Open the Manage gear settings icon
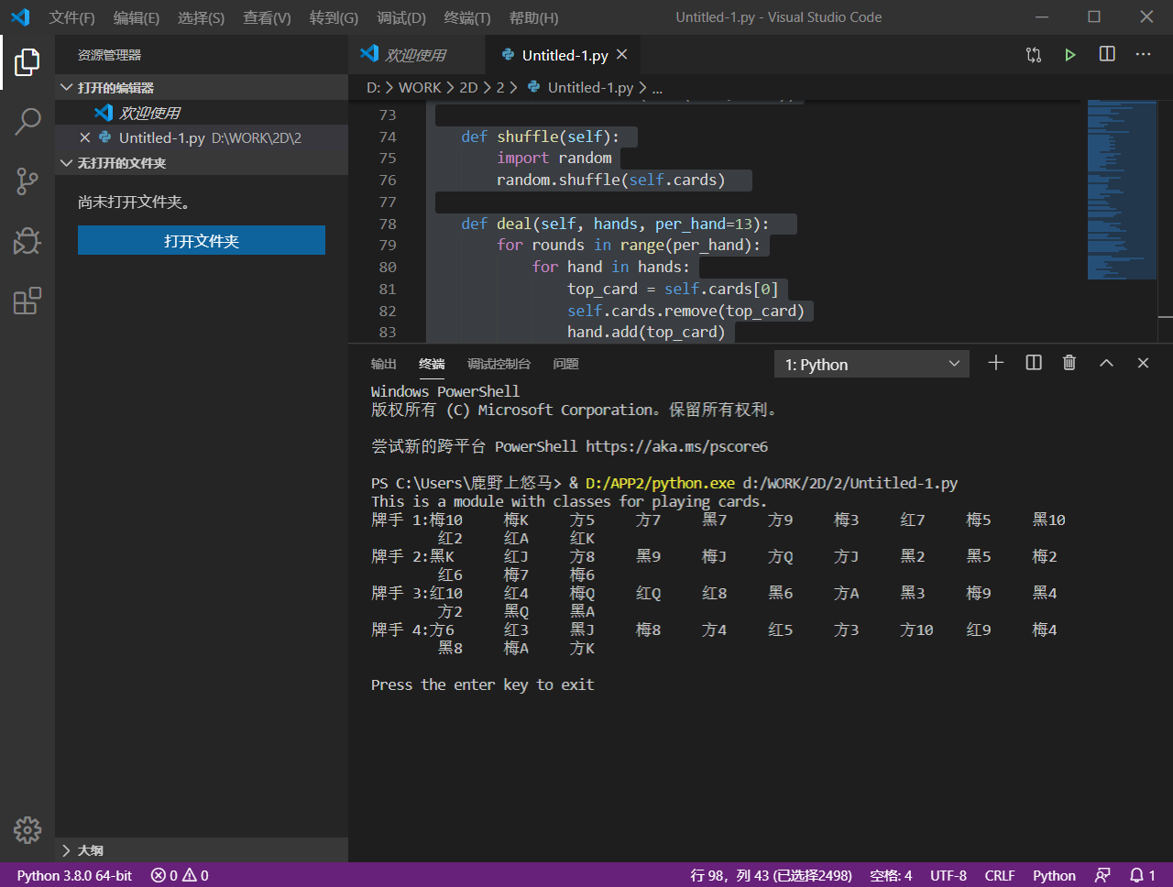The height and width of the screenshot is (887, 1173). click(x=27, y=829)
